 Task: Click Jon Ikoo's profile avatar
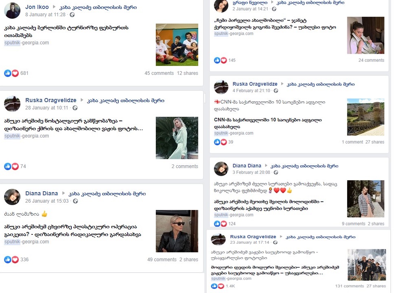12,11
